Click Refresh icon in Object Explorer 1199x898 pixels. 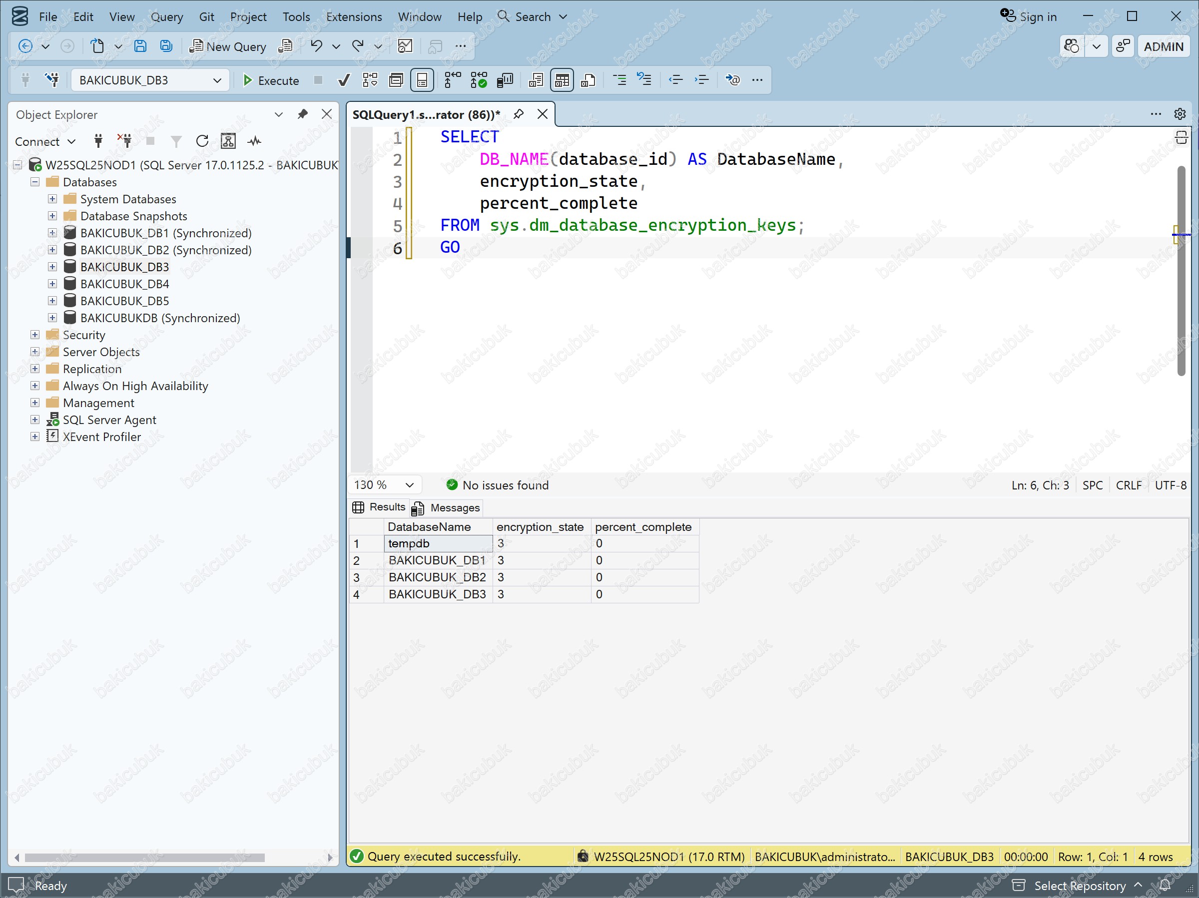(x=202, y=141)
